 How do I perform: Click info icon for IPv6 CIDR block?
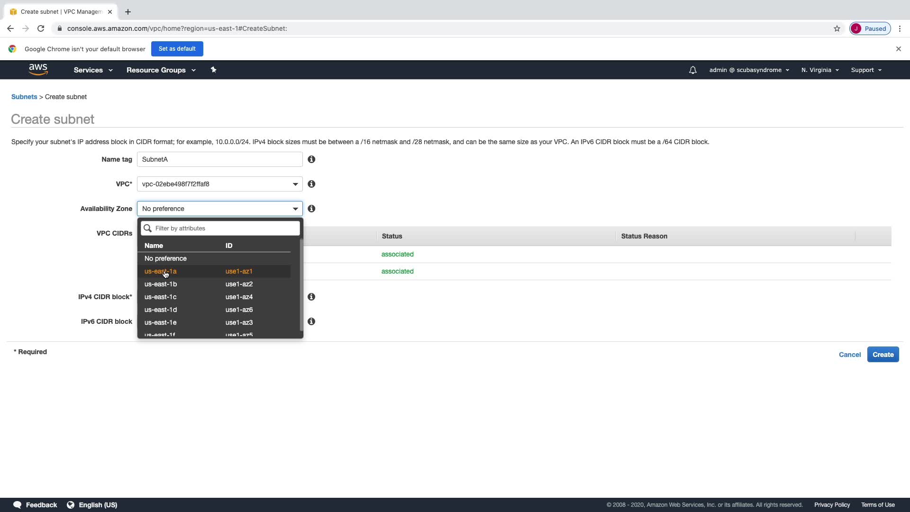311,321
